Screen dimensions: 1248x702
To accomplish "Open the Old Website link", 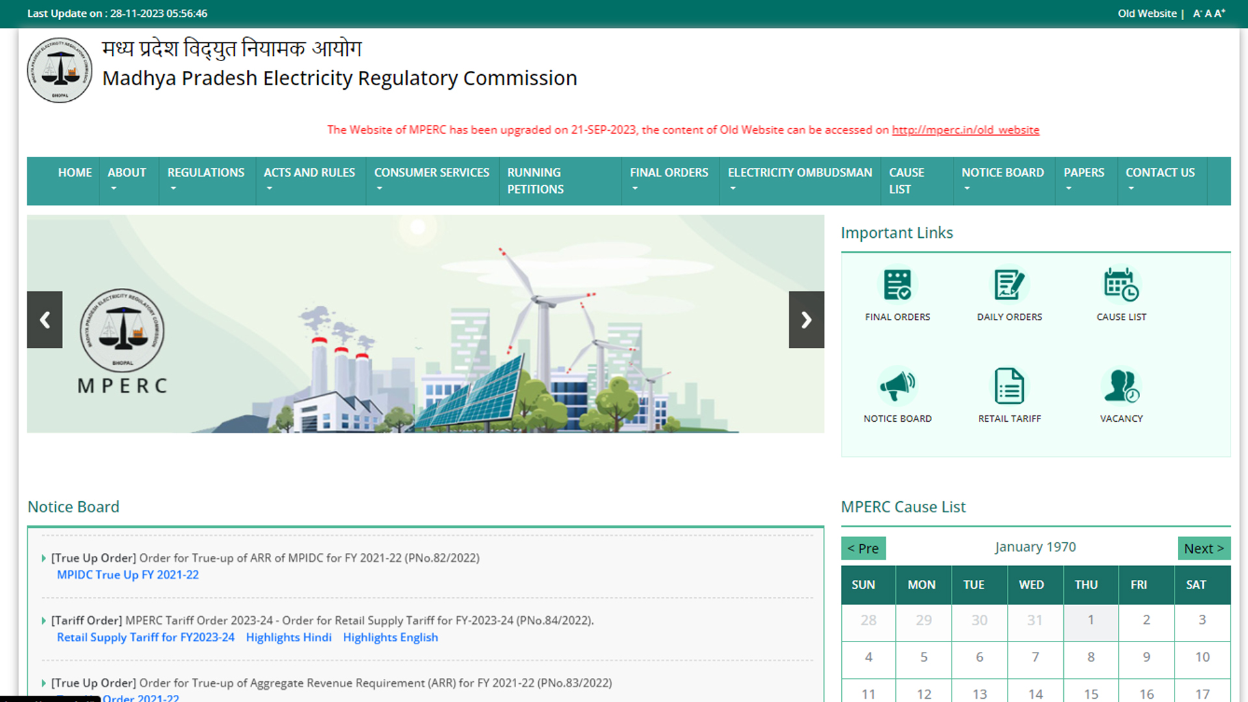I will pyautogui.click(x=1147, y=14).
